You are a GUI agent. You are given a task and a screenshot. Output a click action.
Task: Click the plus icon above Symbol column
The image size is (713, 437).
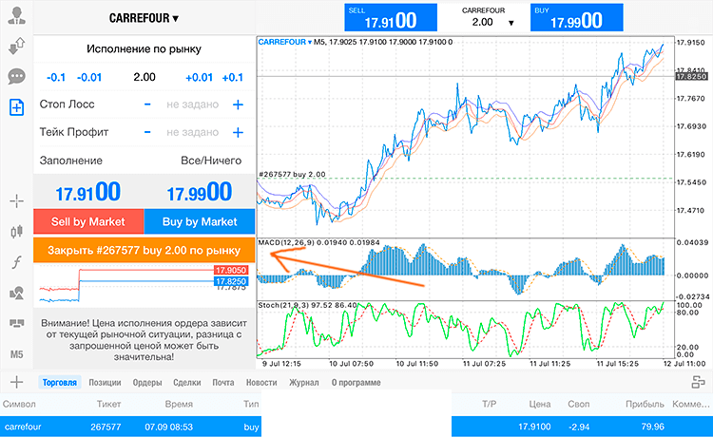tap(16, 382)
